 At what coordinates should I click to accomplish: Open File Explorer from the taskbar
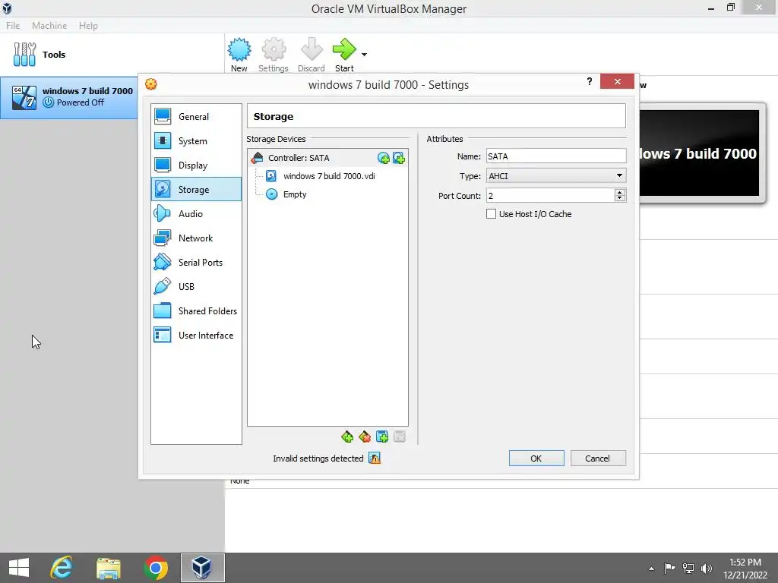[x=109, y=568]
